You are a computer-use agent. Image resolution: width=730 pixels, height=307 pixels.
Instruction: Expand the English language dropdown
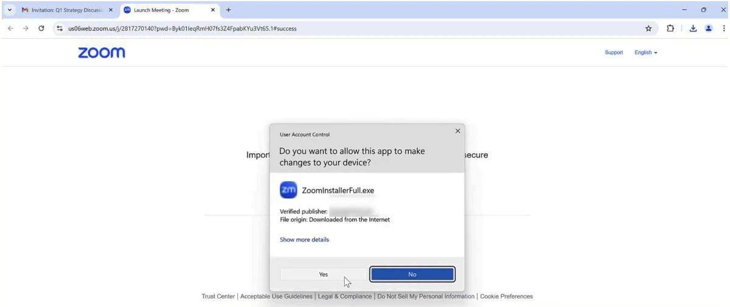click(646, 52)
